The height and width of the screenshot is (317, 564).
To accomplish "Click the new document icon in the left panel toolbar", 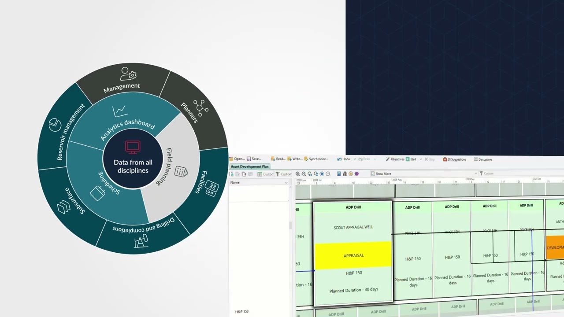I will (232, 174).
